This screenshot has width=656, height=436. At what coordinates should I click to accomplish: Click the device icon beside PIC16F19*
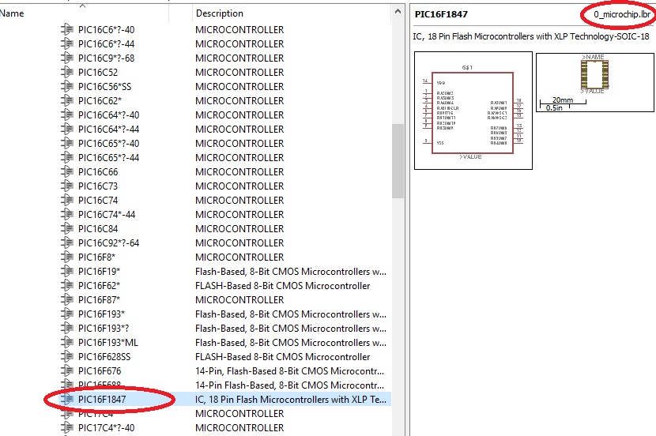coord(67,271)
